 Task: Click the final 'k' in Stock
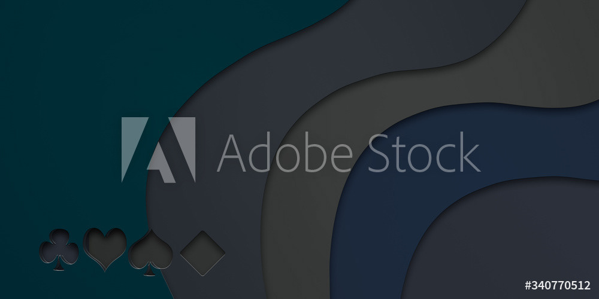pos(470,152)
